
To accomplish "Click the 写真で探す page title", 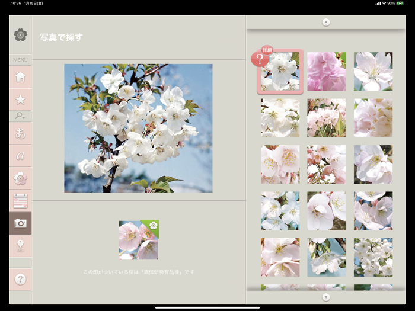I will pyautogui.click(x=61, y=37).
